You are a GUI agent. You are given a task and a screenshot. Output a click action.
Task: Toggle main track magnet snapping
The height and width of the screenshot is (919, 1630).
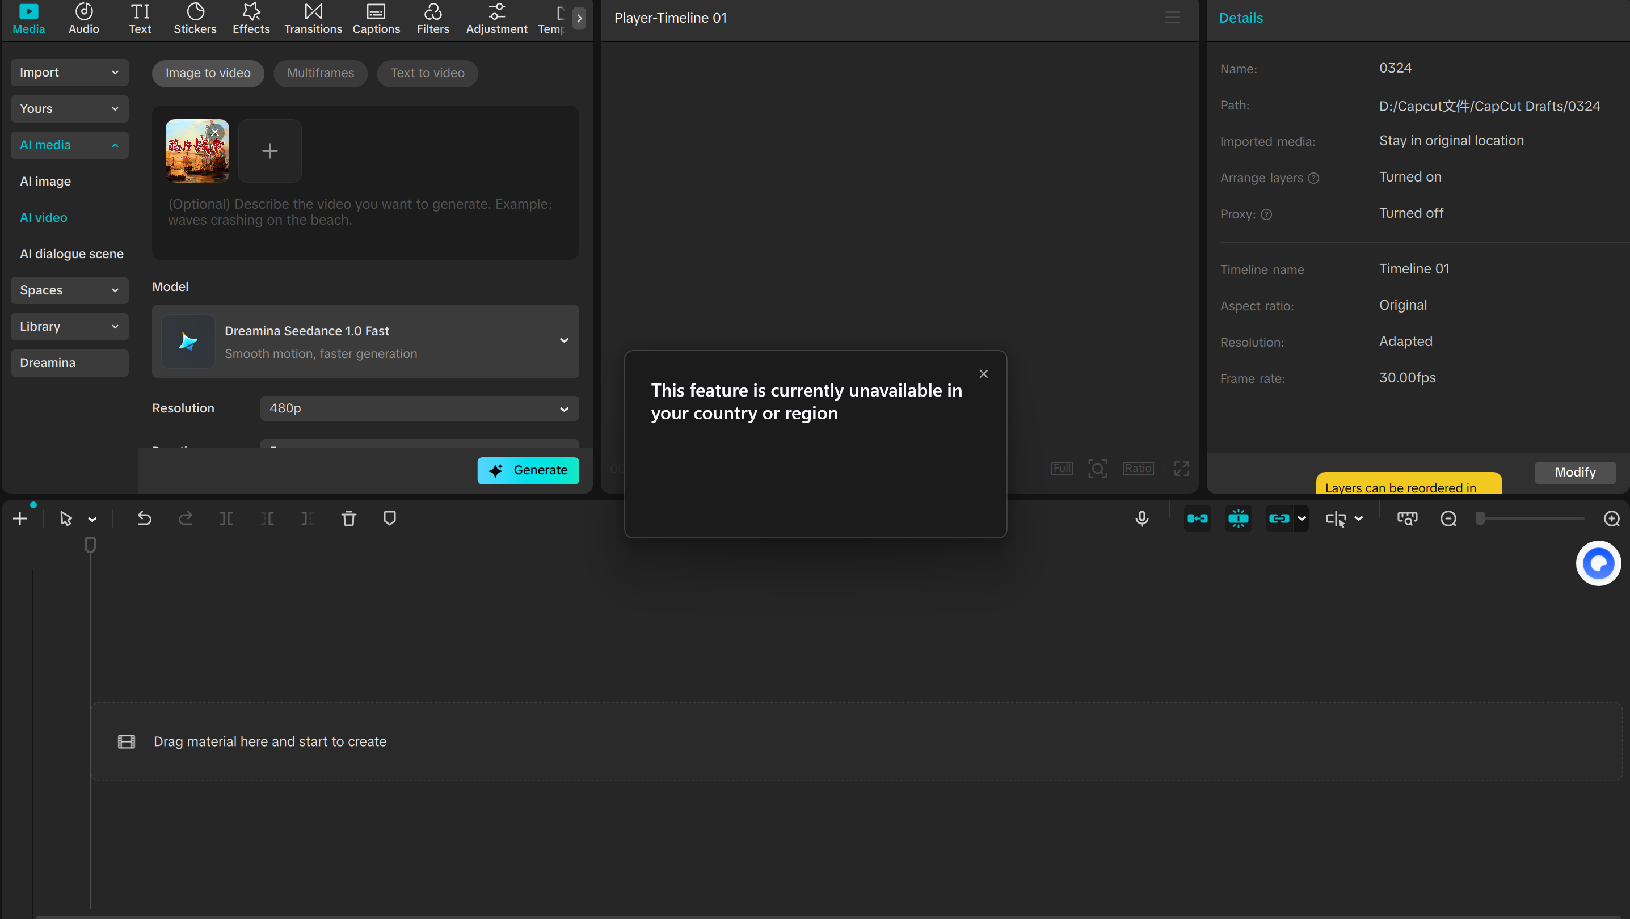(1197, 518)
